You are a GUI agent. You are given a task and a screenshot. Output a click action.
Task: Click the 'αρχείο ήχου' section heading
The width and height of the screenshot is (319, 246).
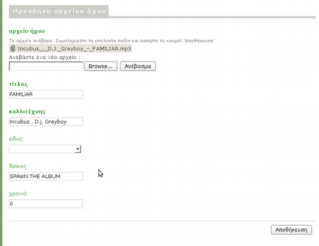point(27,31)
